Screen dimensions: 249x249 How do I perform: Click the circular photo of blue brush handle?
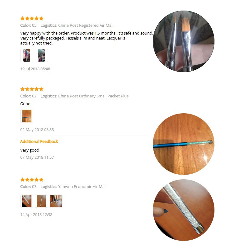pyautogui.click(x=184, y=144)
